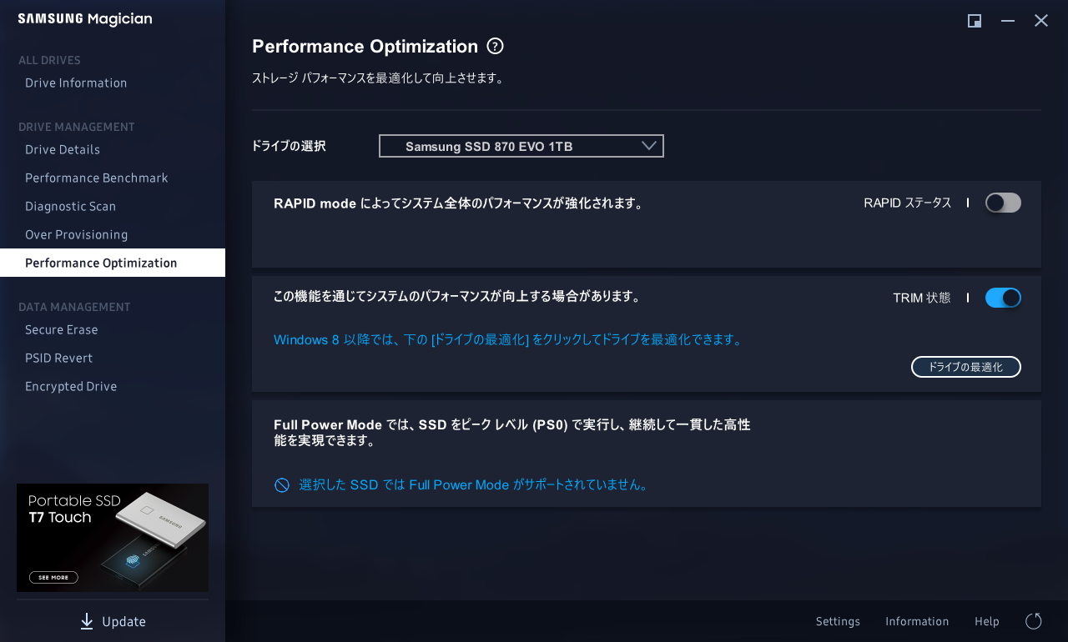The height and width of the screenshot is (642, 1068).
Task: Click the prohibited icon beside Full Power Mode message
Action: coord(282,485)
